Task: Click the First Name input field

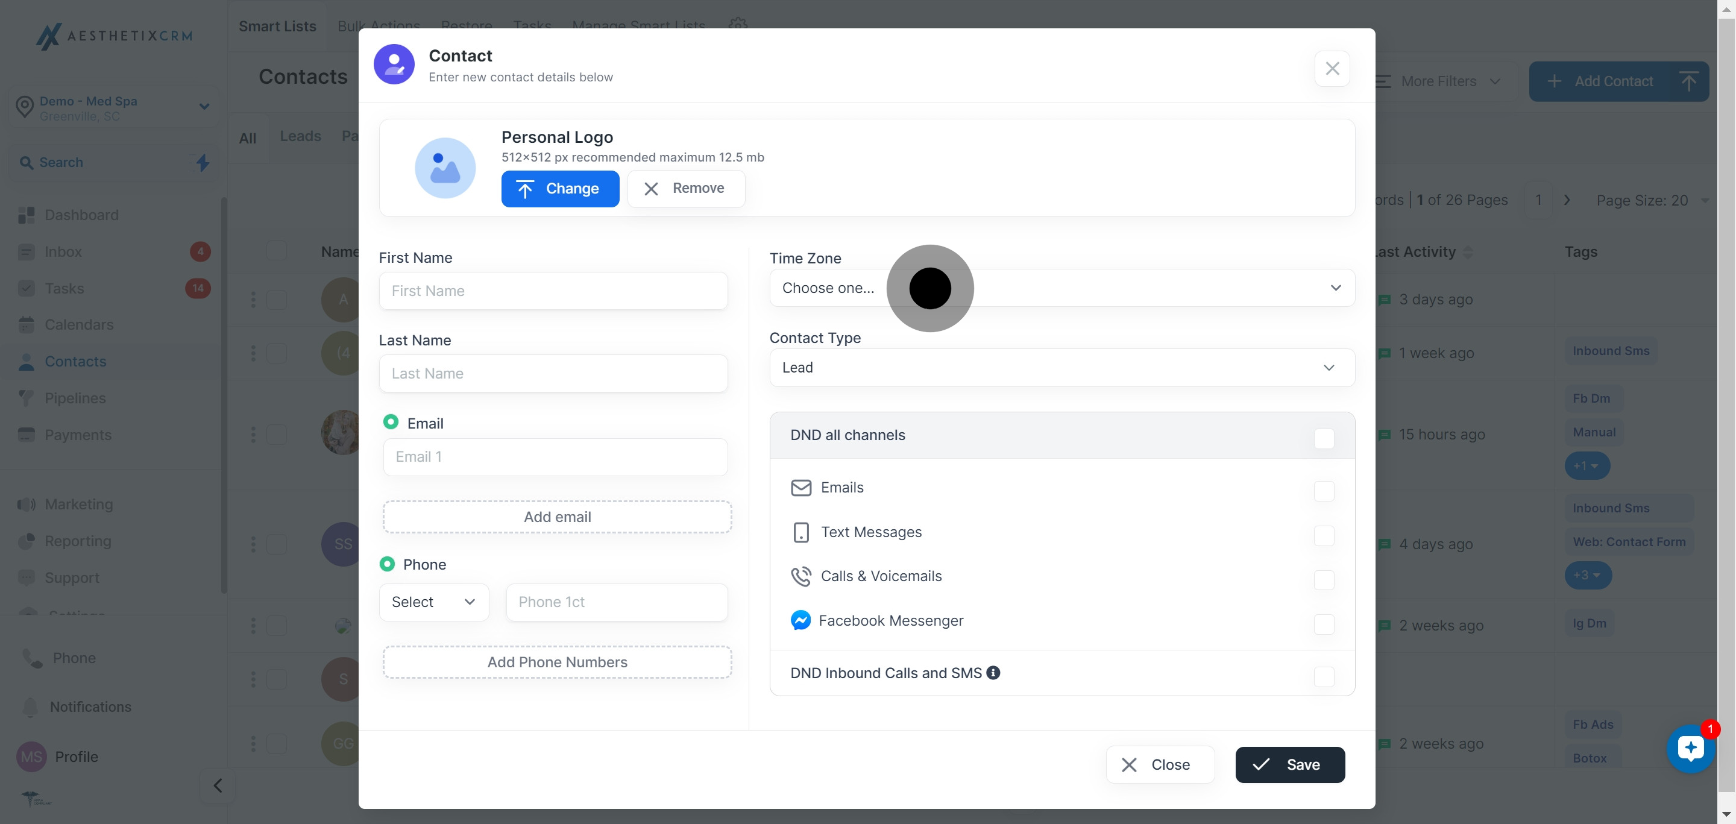Action: (553, 291)
